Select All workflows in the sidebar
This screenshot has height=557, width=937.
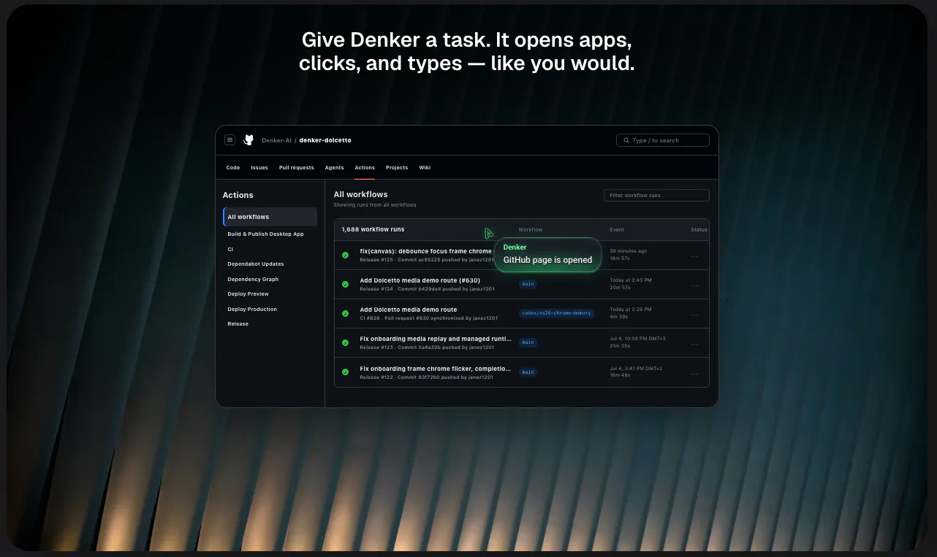click(270, 217)
